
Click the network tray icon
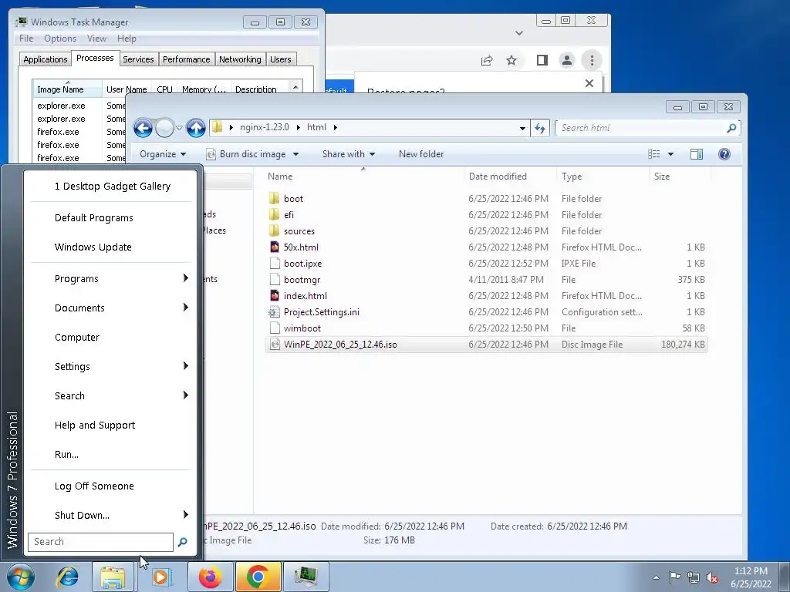694,577
